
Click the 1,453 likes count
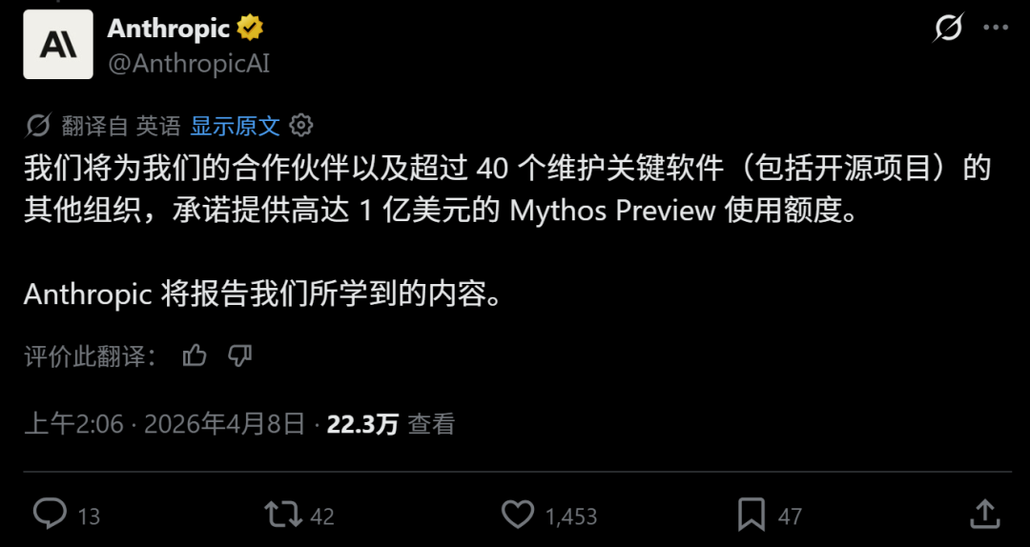[x=571, y=517]
